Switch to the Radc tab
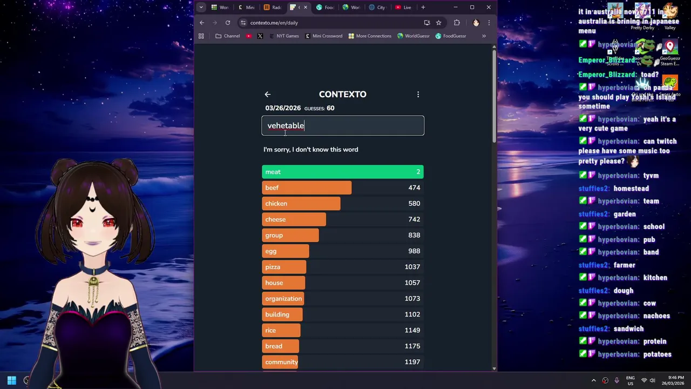Screen dimensions: 691x389 click(273, 8)
